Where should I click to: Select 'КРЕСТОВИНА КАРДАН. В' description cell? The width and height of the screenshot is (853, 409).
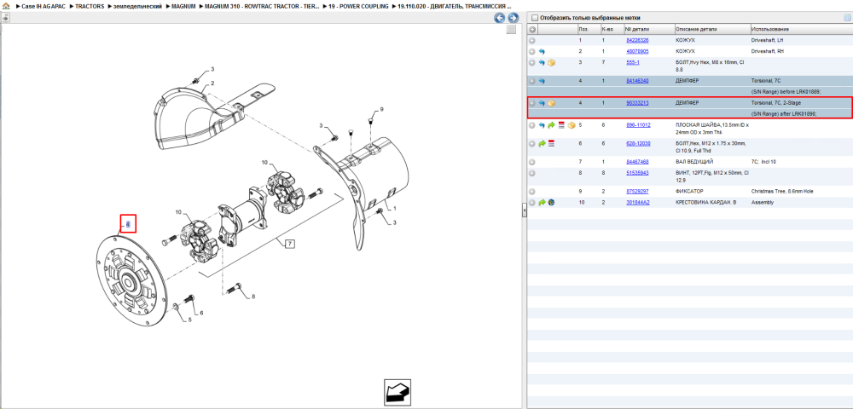coord(706,203)
